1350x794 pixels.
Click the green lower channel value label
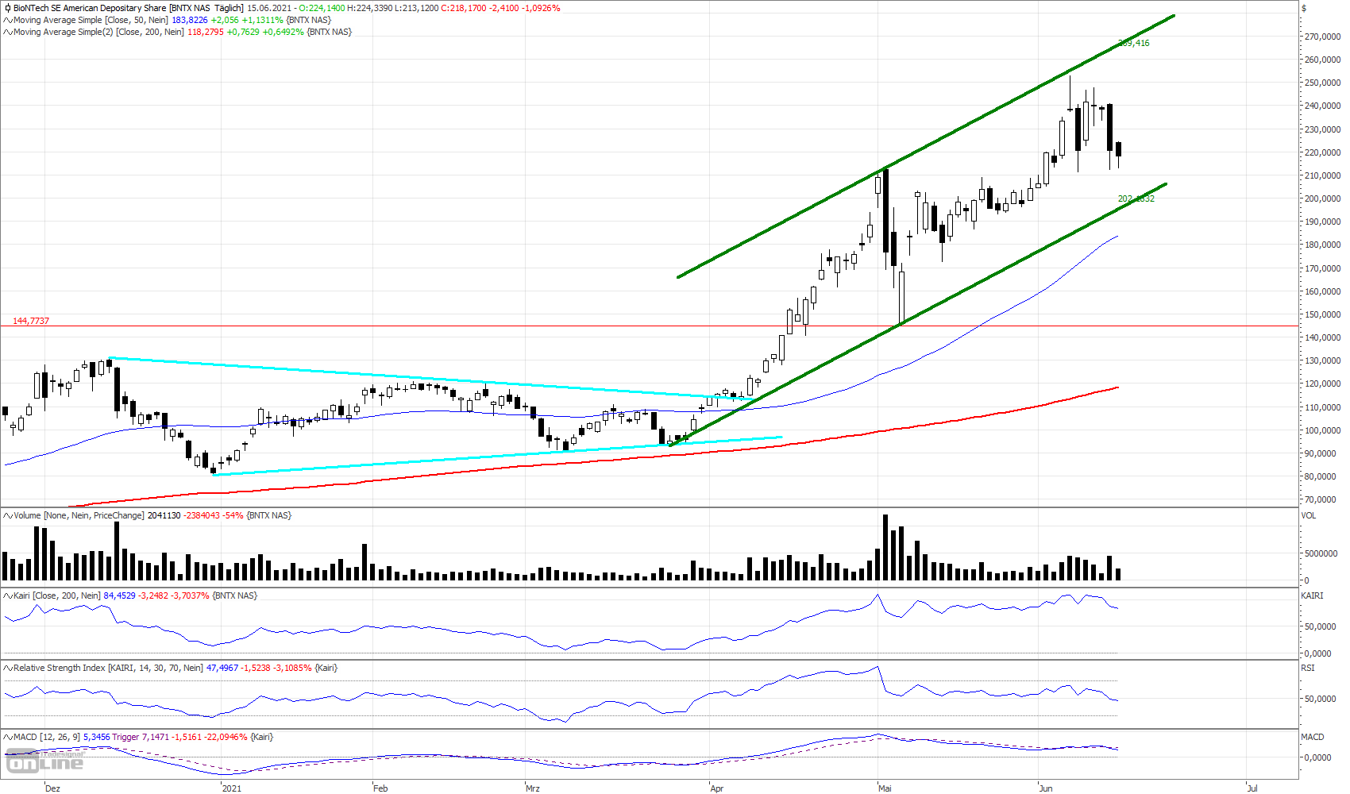coord(1136,198)
